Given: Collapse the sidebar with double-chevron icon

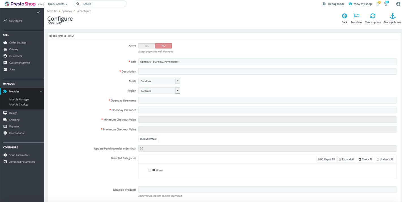Looking at the screenshot, I should [38, 12].
